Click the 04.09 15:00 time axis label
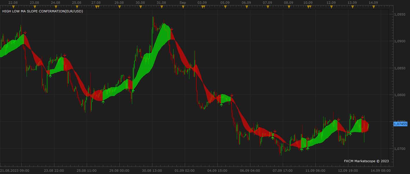The width and height of the screenshot is (410, 174). pos(217,171)
